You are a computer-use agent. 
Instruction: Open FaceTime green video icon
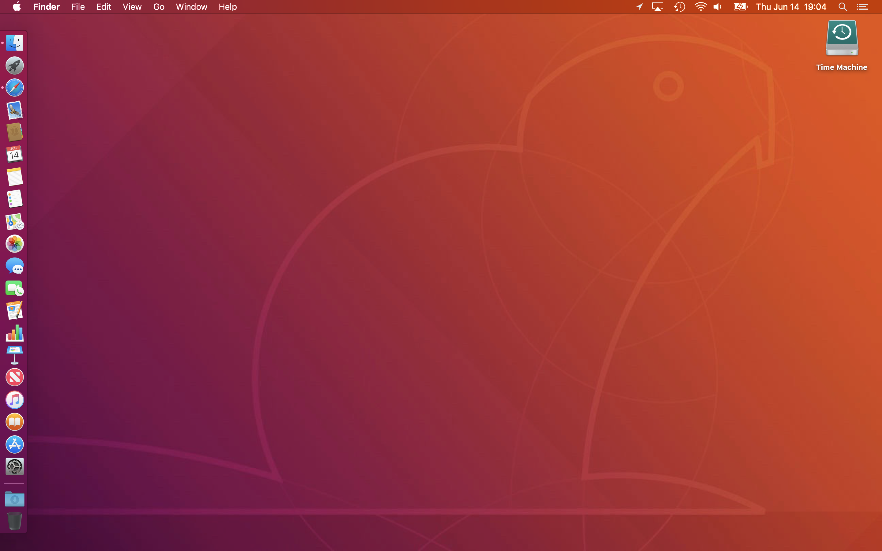15,288
